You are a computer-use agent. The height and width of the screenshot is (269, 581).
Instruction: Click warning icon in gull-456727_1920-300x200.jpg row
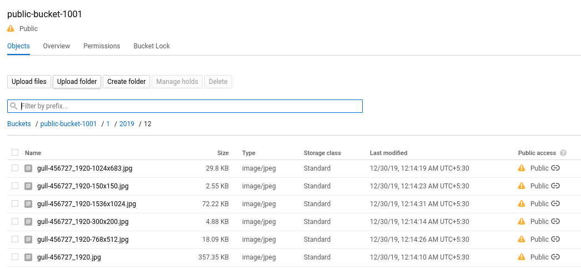[522, 221]
